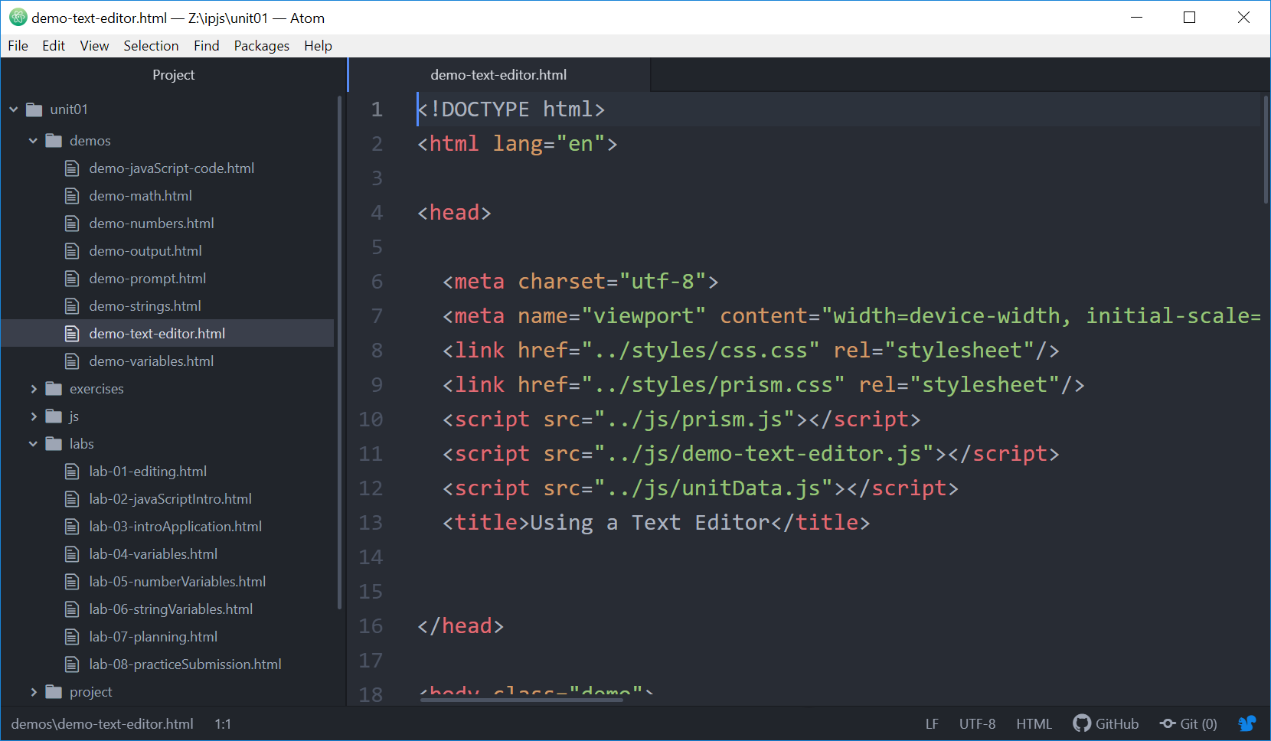Click the 1:1 cursor position indicator
This screenshot has width=1271, height=741.
(223, 723)
